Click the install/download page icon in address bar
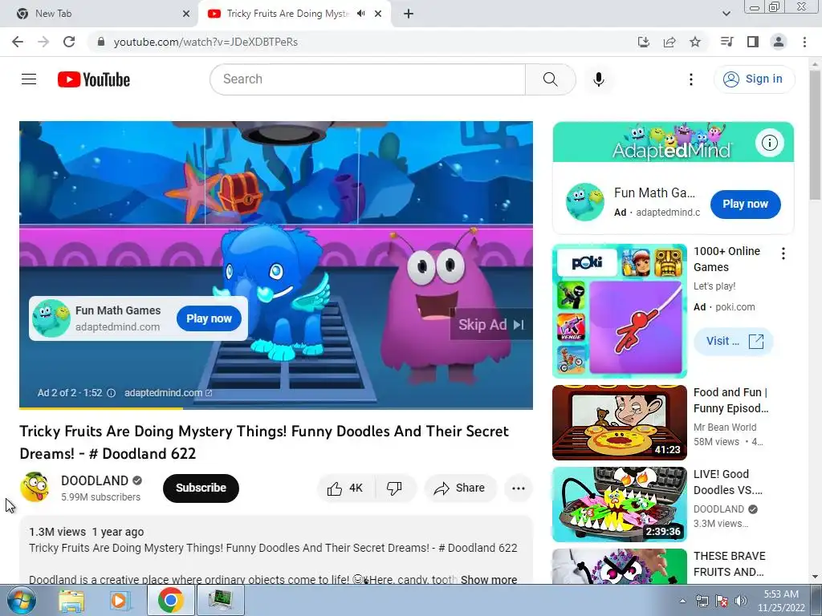 coord(644,42)
